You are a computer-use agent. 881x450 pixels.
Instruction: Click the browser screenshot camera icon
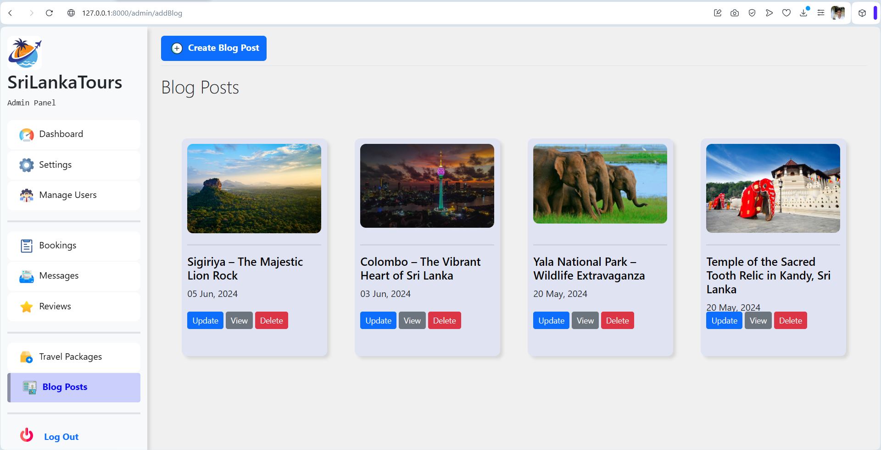coord(735,13)
